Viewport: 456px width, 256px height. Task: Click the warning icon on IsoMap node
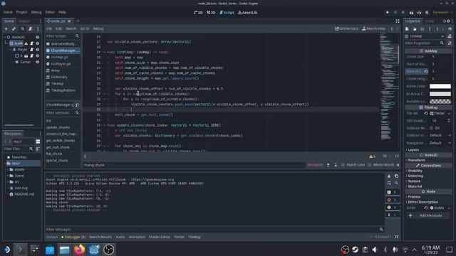tap(26, 43)
